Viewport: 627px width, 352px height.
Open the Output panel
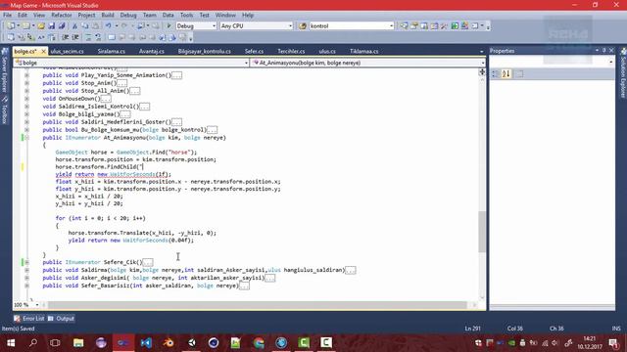(61, 319)
